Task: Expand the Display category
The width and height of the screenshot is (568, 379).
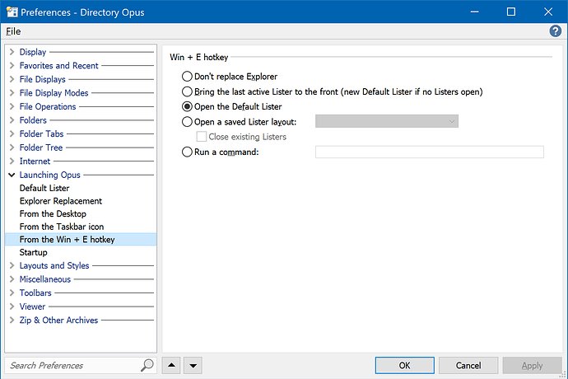Action: (x=12, y=52)
